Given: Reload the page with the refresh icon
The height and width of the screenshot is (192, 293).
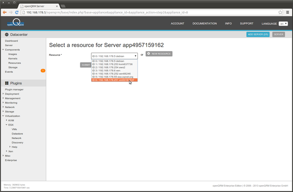Looking at the screenshot, I should tap(17, 12).
